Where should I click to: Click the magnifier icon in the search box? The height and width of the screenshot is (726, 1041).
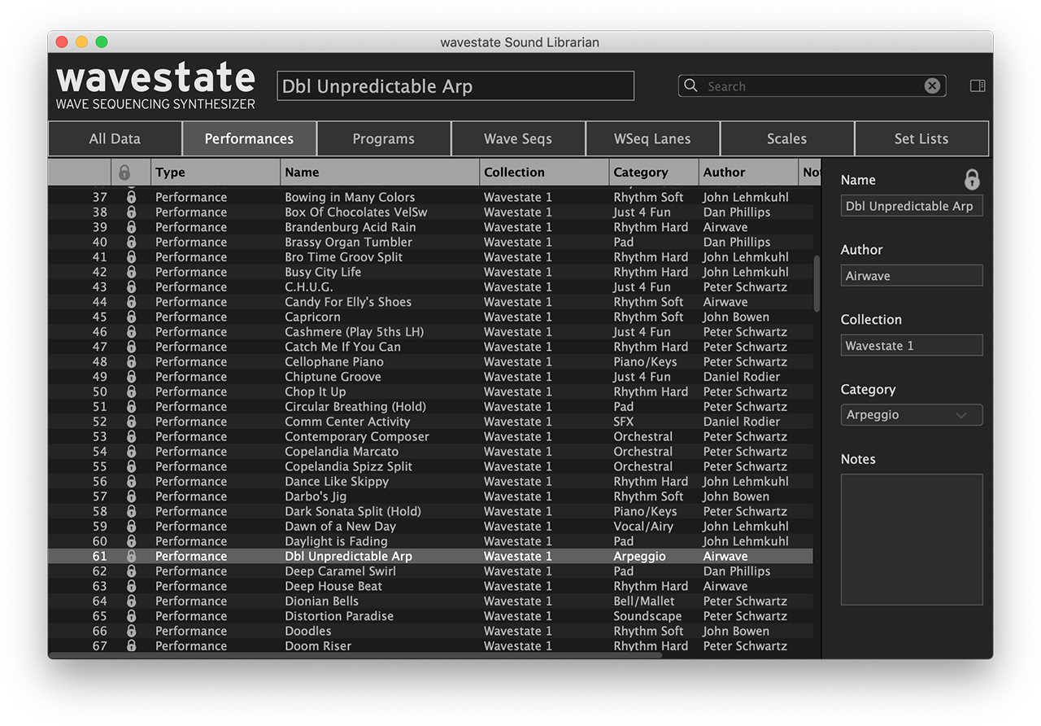(x=690, y=85)
